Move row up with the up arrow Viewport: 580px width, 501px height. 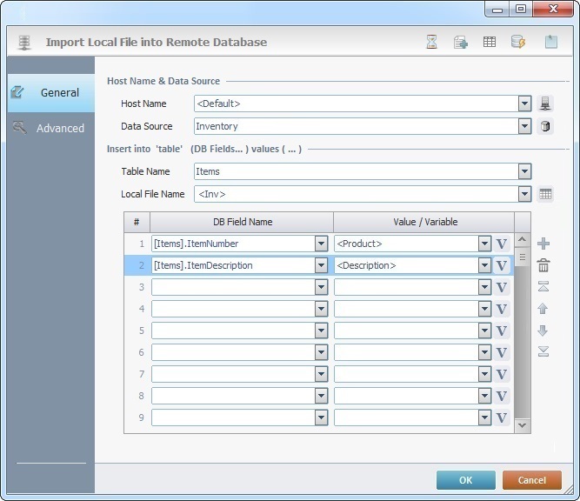point(543,309)
